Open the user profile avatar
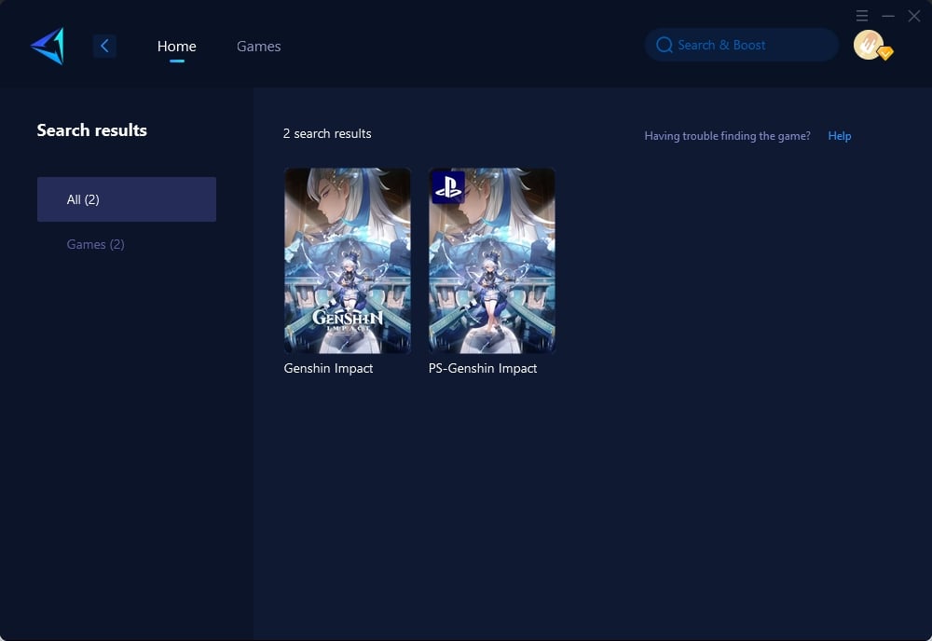932x641 pixels. click(x=869, y=45)
